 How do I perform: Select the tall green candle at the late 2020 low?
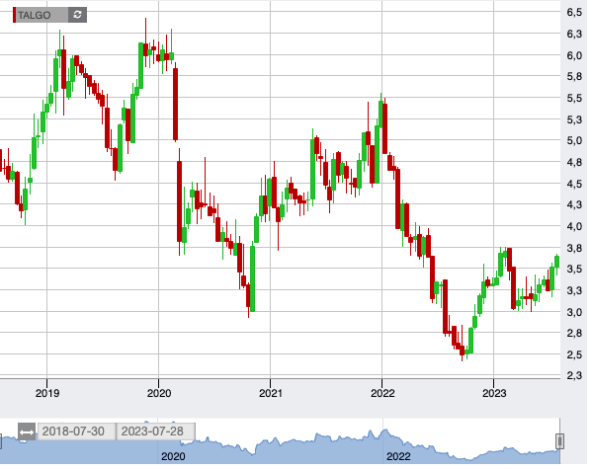click(x=252, y=278)
